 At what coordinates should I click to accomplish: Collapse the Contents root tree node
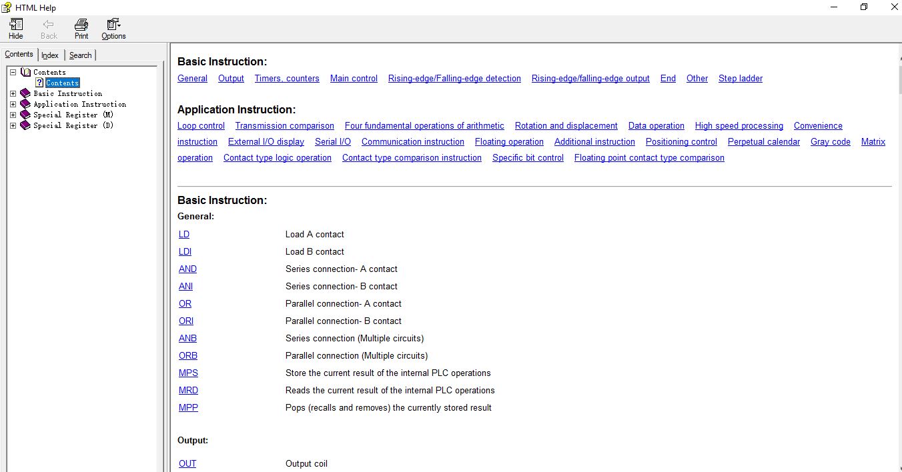coord(13,72)
